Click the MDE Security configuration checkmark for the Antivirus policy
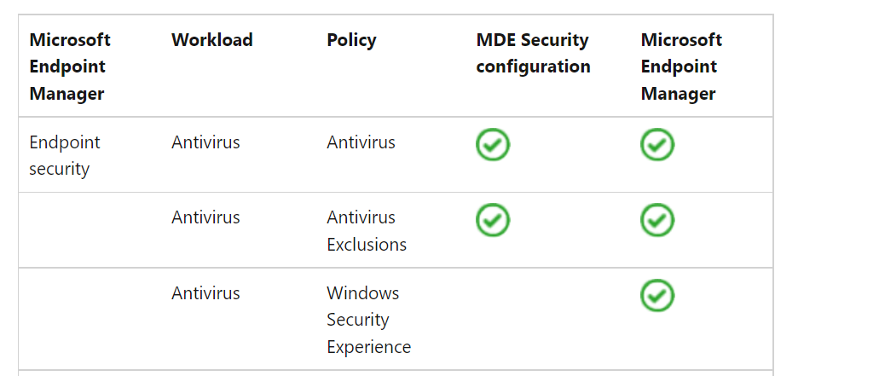Image resolution: width=879 pixels, height=376 pixels. pyautogui.click(x=493, y=144)
